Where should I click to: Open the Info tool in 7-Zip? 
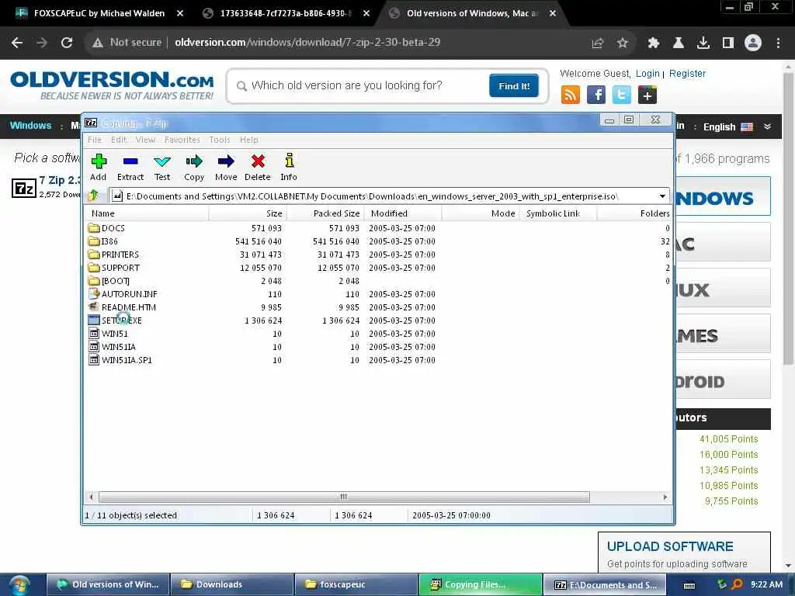(289, 168)
